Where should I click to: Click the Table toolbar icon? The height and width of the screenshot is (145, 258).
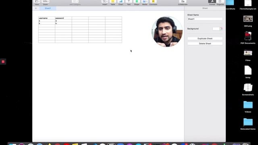(x=113, y=1)
